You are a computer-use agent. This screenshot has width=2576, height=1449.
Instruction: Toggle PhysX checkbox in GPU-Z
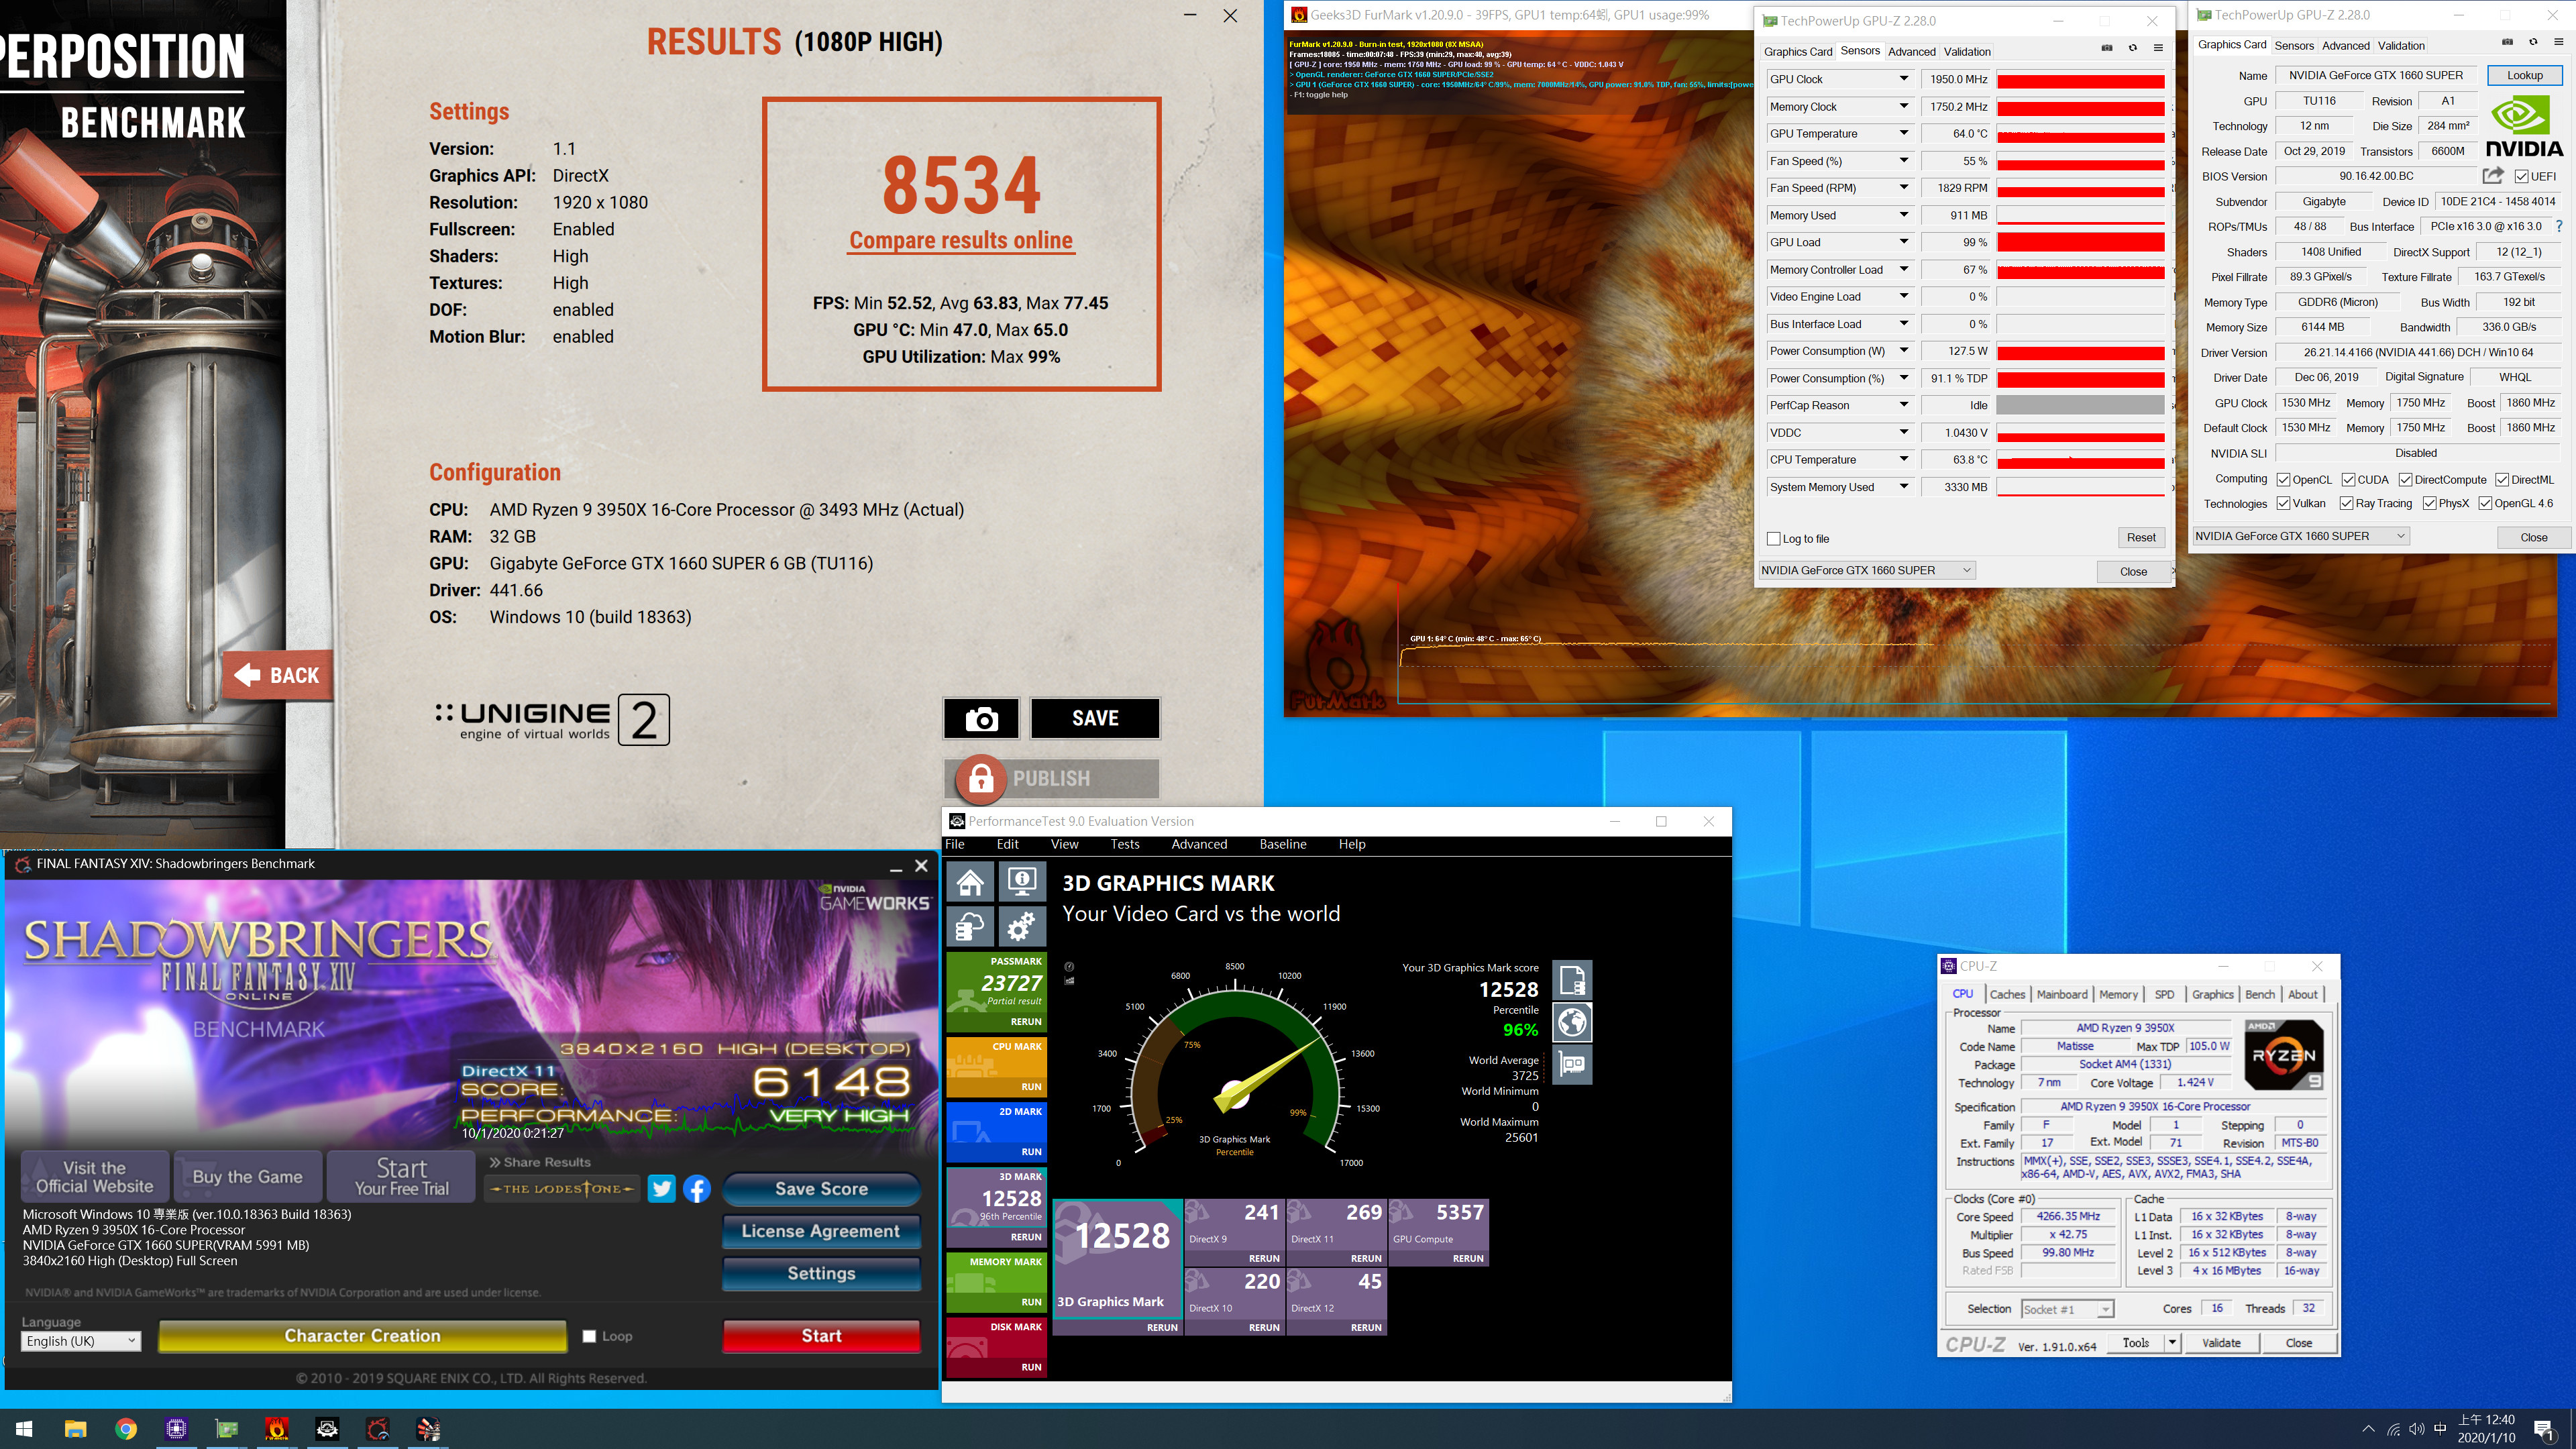2430,504
